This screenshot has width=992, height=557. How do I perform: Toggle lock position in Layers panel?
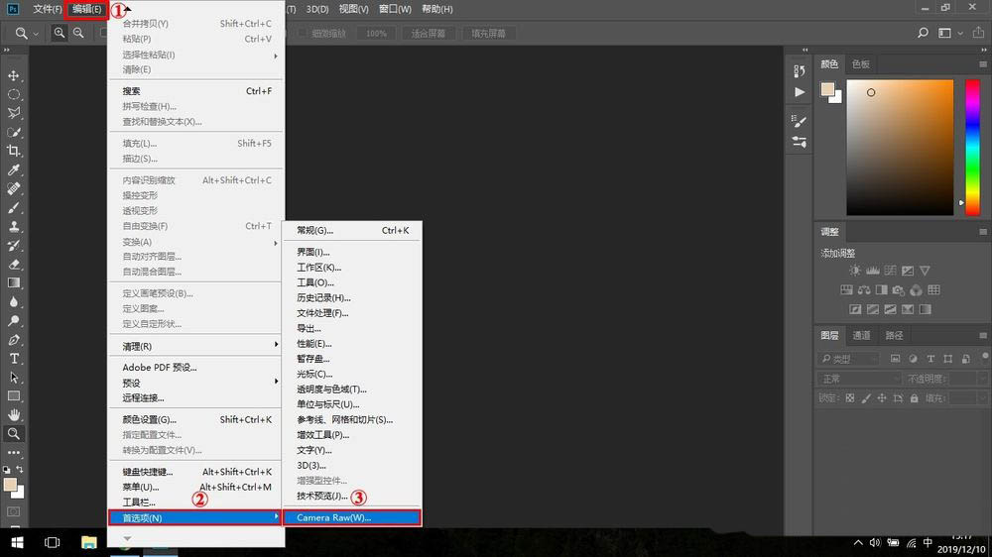[x=882, y=398]
